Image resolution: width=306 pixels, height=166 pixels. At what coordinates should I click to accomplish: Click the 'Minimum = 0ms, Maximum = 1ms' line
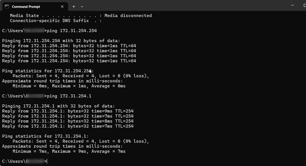tap(69, 86)
